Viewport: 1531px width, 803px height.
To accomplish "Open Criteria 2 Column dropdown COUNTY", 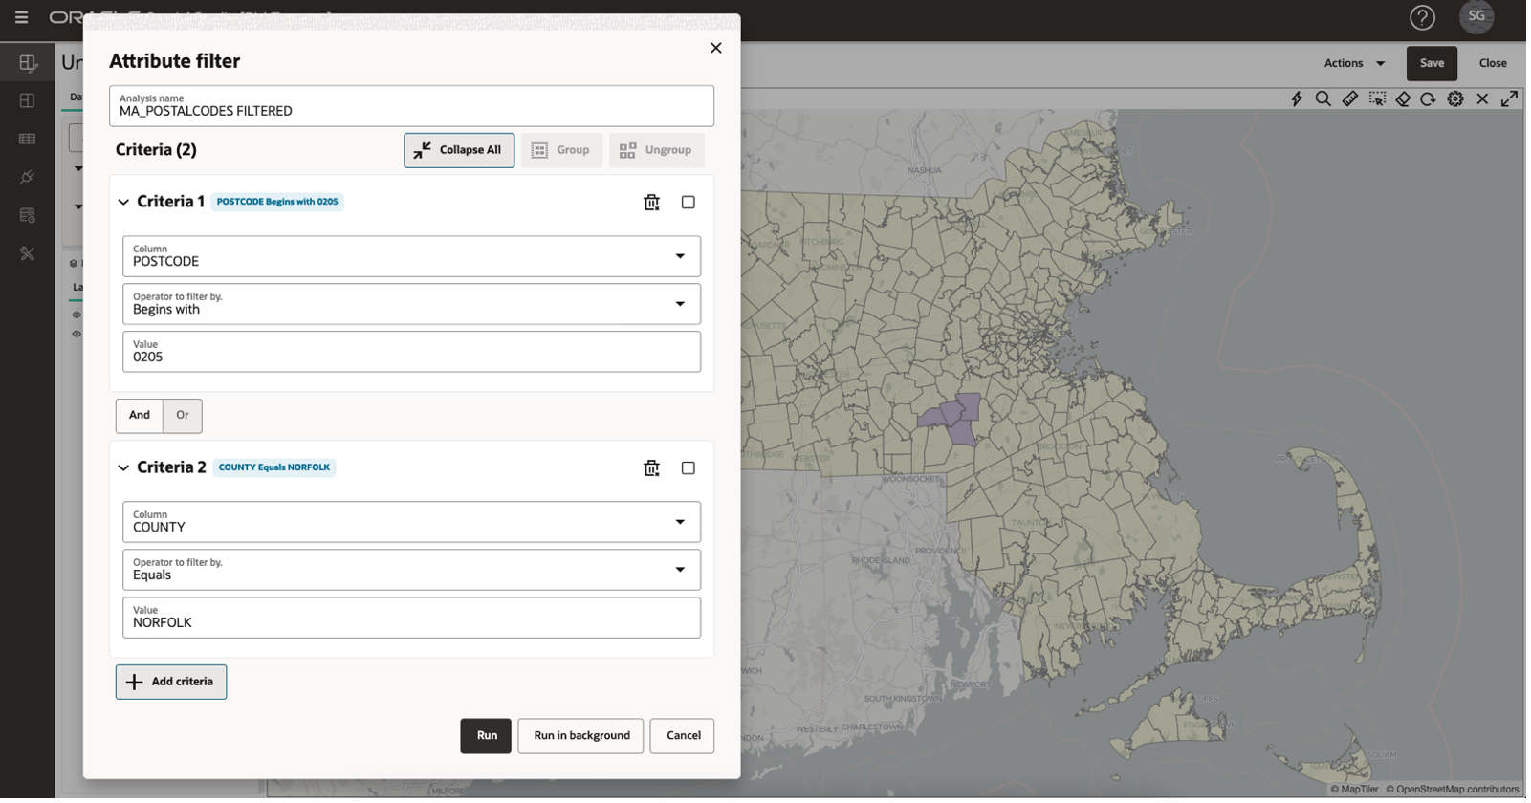I will click(x=413, y=524).
